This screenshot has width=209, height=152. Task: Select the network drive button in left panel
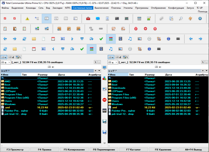(x=18, y=57)
